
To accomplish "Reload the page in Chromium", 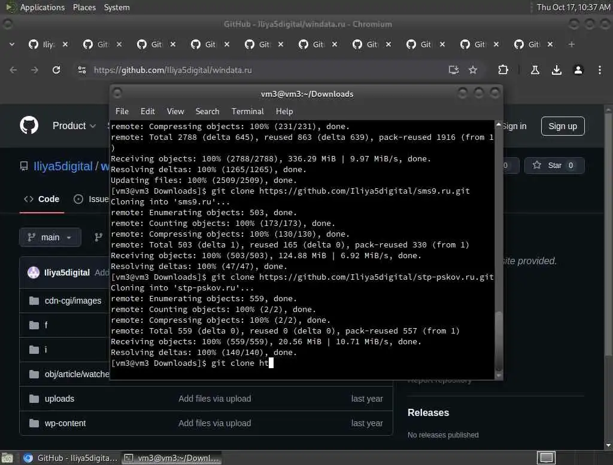I will coord(56,70).
